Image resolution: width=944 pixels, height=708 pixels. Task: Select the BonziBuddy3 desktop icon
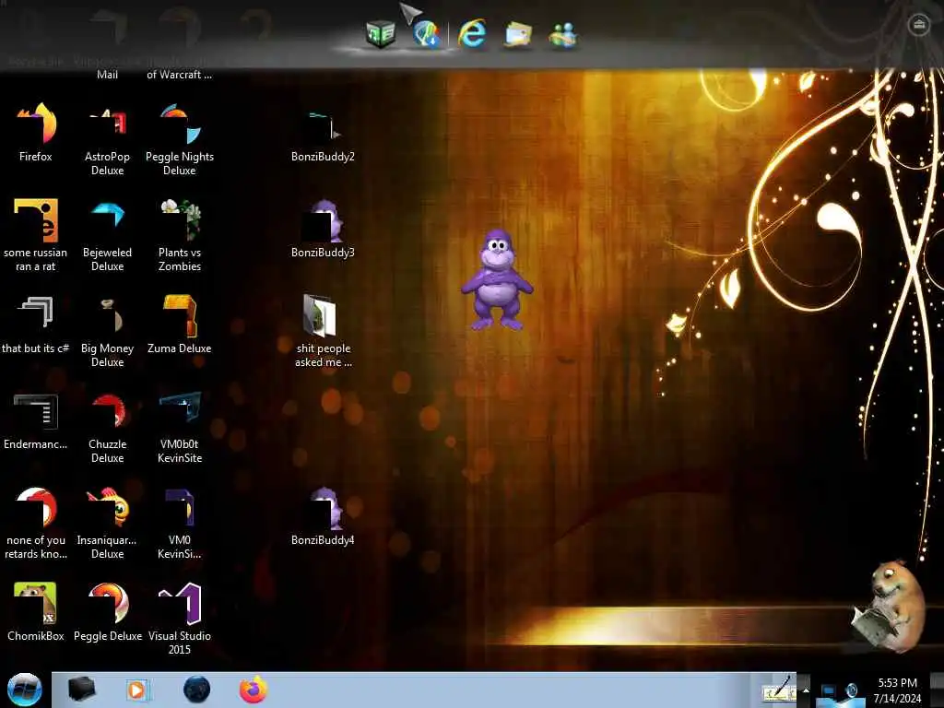[x=323, y=229]
